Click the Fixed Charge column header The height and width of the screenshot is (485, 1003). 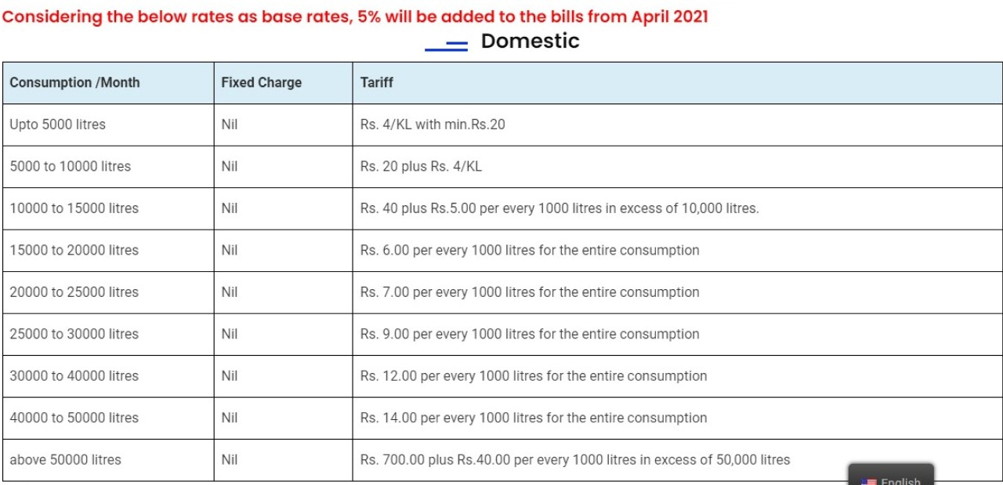(x=261, y=82)
